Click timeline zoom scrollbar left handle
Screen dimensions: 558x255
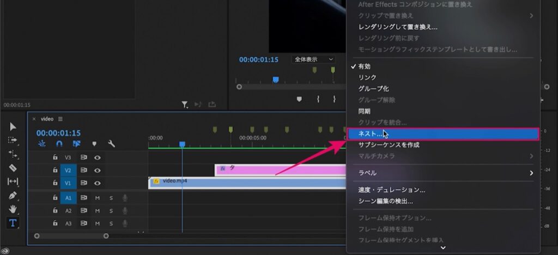click(37, 236)
